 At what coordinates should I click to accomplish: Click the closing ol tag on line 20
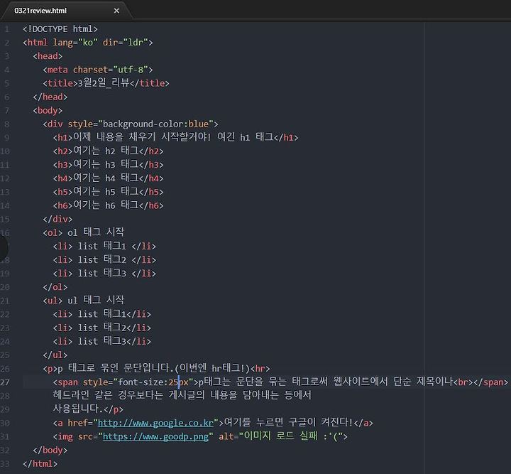click(x=55, y=287)
